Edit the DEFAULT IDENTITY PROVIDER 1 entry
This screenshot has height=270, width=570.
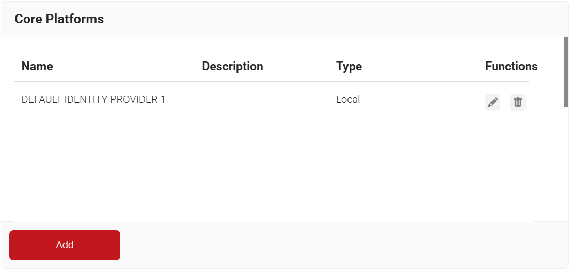pos(493,102)
